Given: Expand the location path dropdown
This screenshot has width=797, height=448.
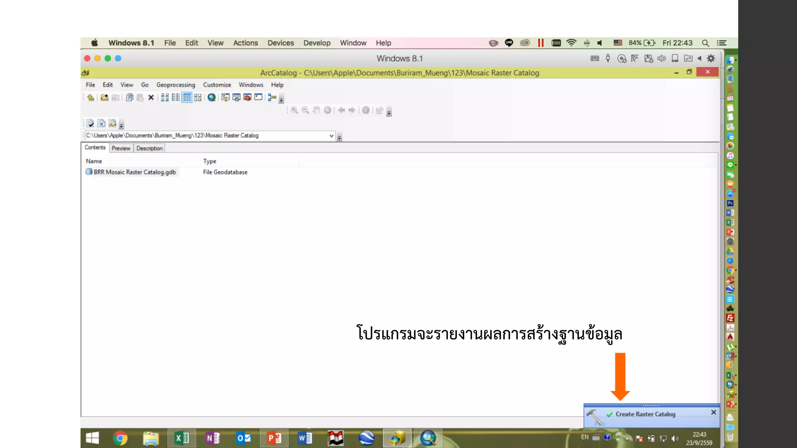Looking at the screenshot, I should [331, 136].
